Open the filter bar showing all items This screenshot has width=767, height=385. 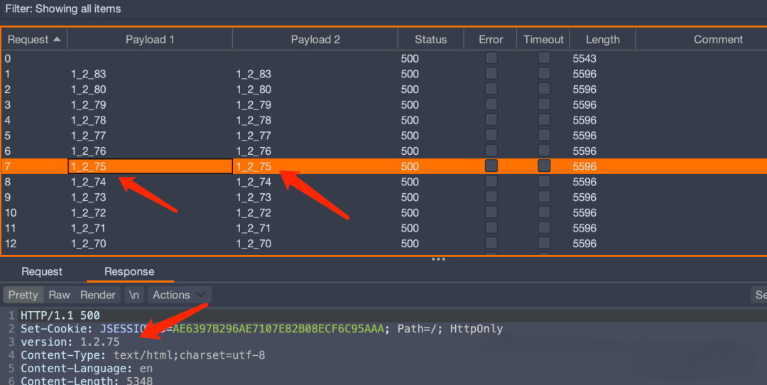coord(383,9)
